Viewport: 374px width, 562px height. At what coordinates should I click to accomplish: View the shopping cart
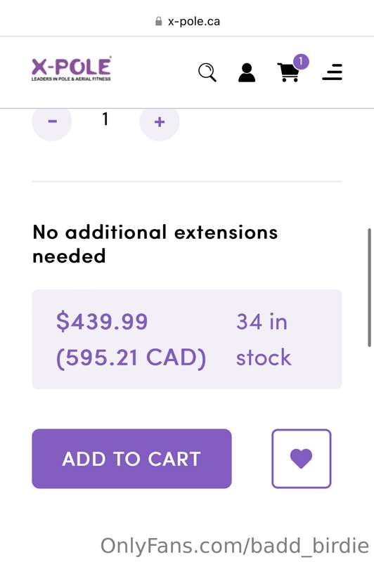coord(288,72)
